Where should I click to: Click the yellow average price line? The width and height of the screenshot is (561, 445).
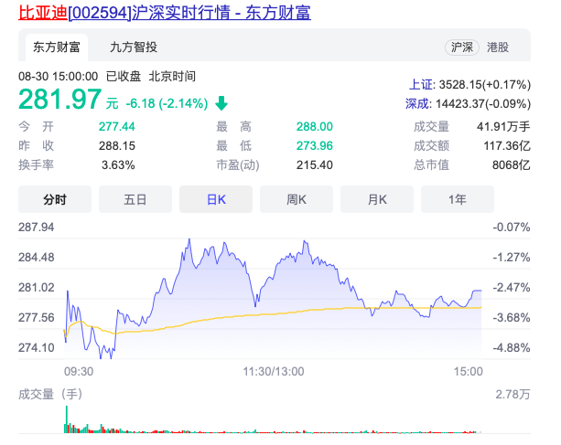coord(272,314)
